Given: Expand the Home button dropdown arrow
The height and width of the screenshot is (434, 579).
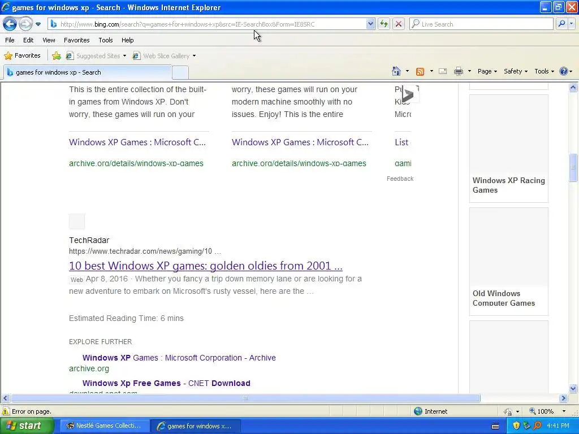Looking at the screenshot, I should coord(407,71).
